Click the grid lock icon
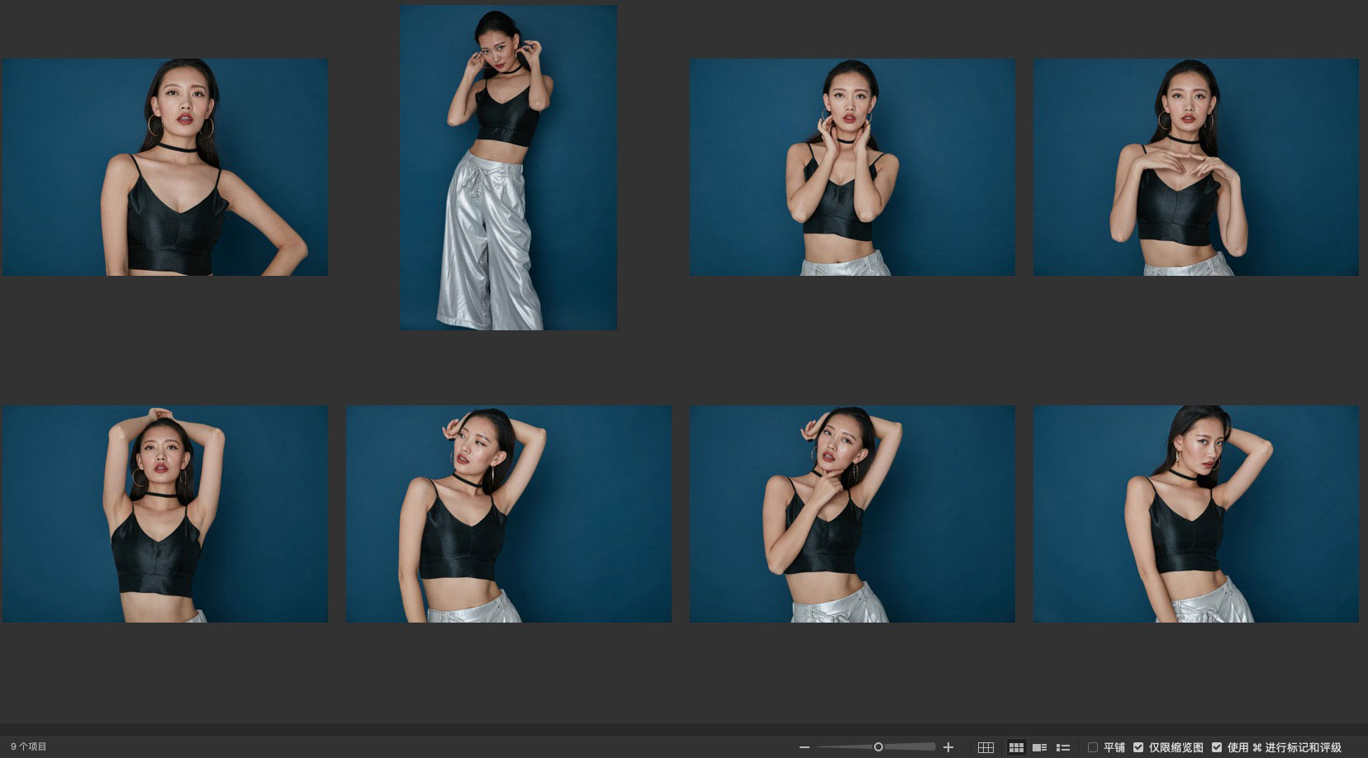Viewport: 1368px width, 758px height. [986, 747]
